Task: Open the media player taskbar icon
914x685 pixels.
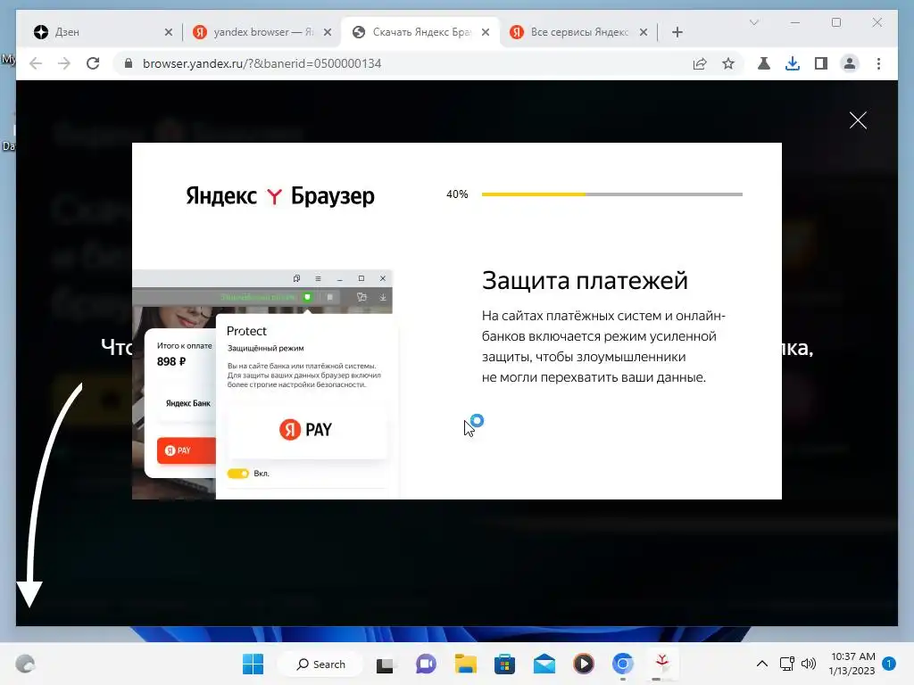Action: click(x=584, y=664)
